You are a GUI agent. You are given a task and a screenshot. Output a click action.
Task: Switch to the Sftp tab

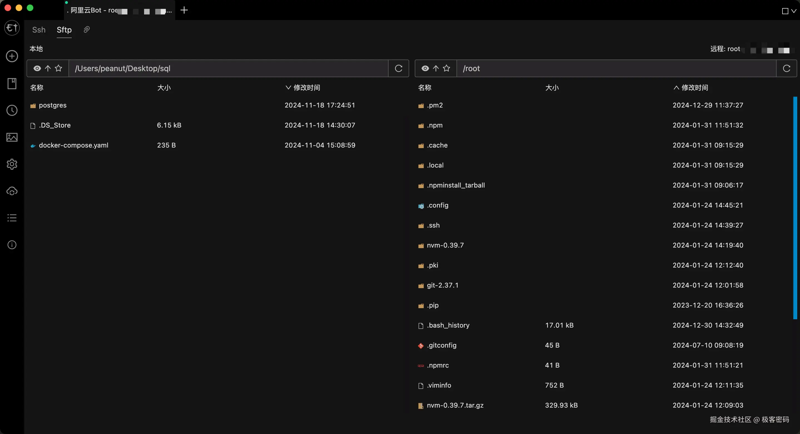(64, 29)
